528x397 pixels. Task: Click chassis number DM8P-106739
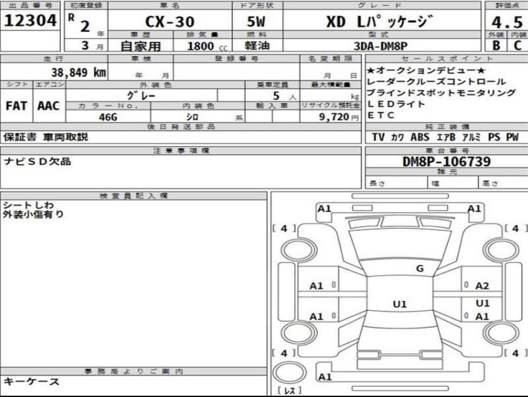447,161
